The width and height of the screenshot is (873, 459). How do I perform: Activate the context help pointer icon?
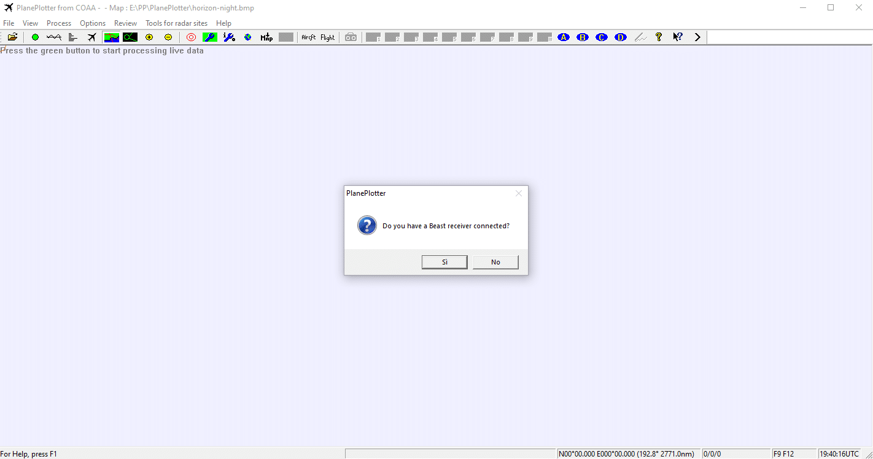678,37
